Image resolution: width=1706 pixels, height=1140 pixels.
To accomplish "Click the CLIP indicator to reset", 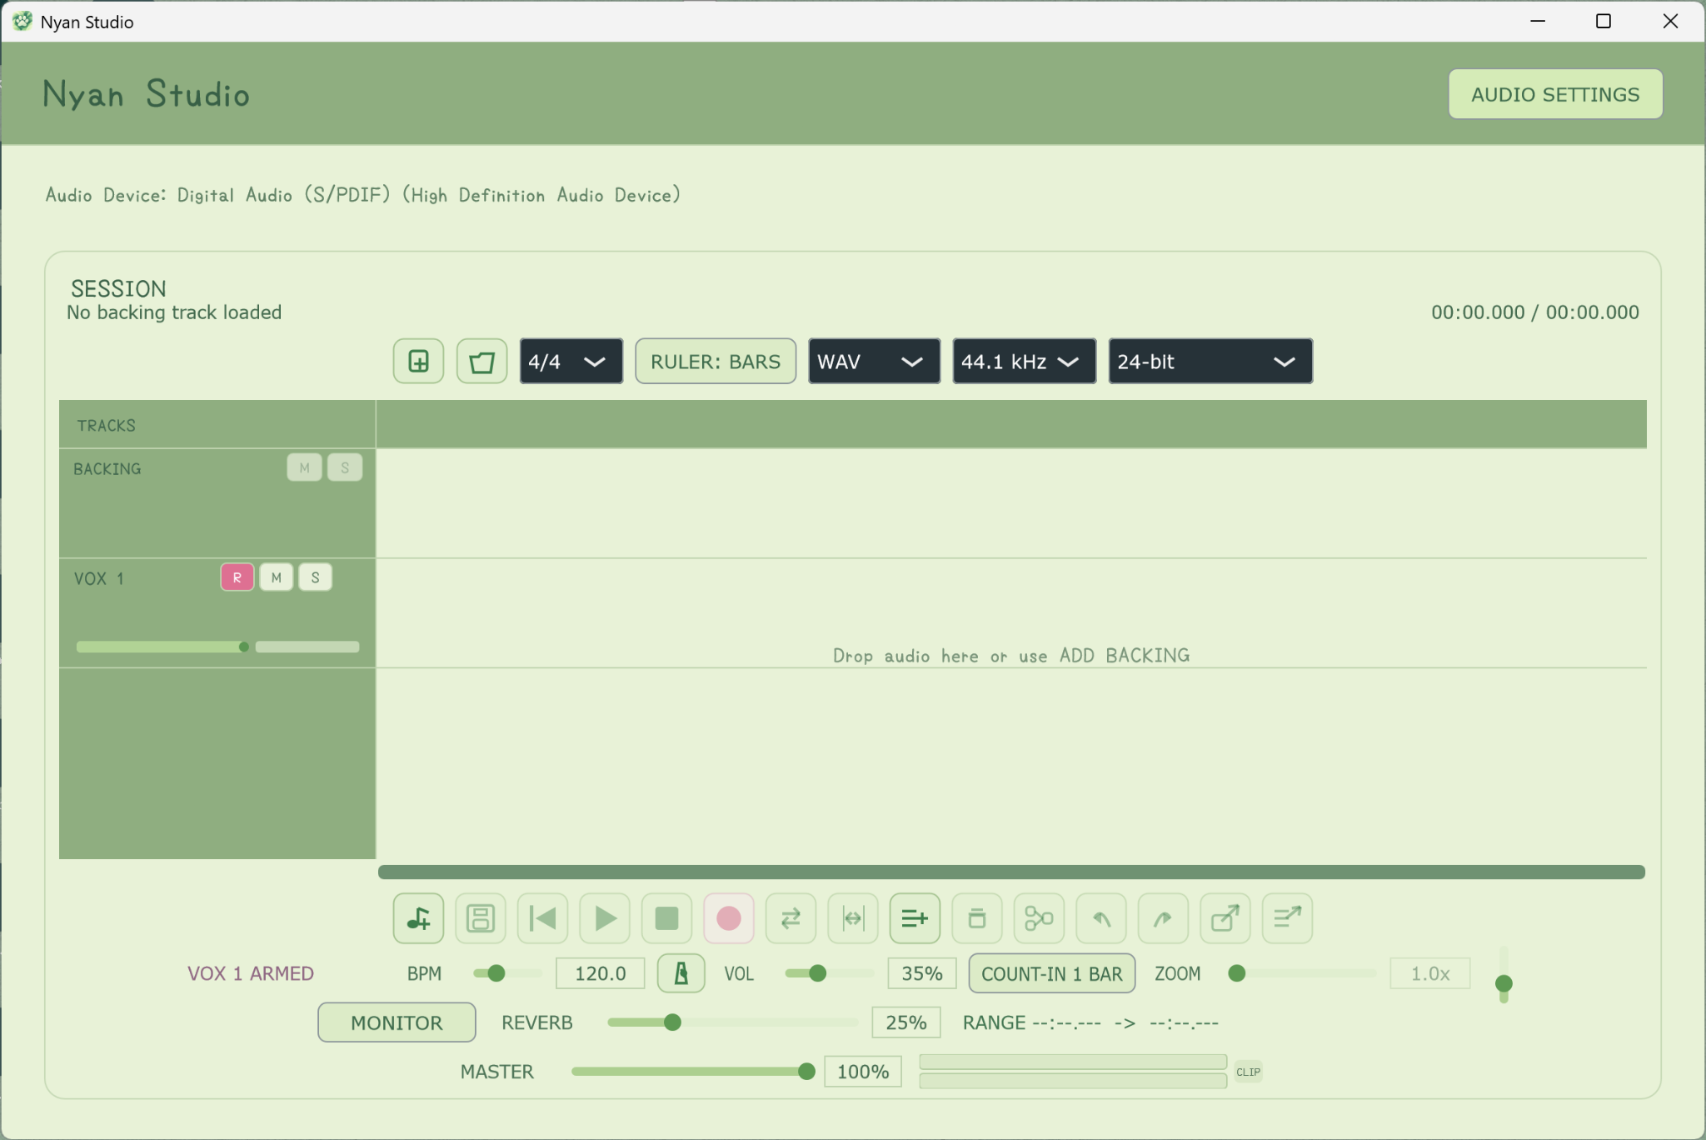I will tap(1248, 1072).
